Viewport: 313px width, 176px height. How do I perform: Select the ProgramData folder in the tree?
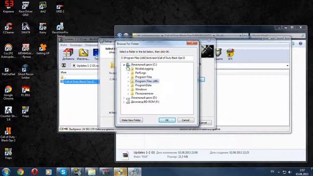pos(143,85)
